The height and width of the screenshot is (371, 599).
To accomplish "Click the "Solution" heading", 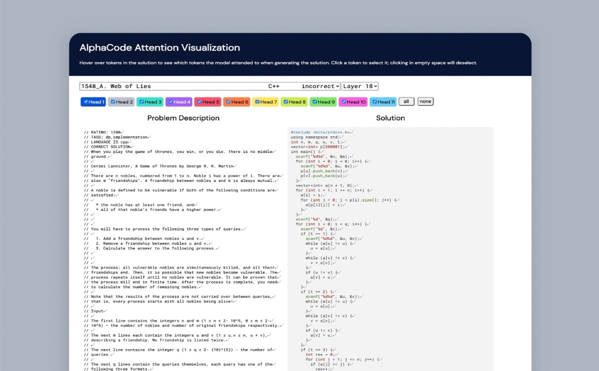I will click(390, 118).
